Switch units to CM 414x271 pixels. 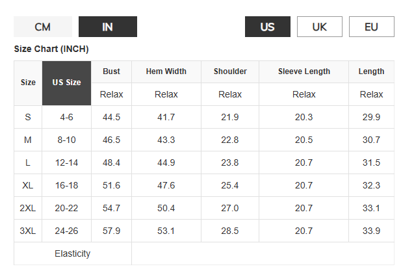[x=43, y=27]
